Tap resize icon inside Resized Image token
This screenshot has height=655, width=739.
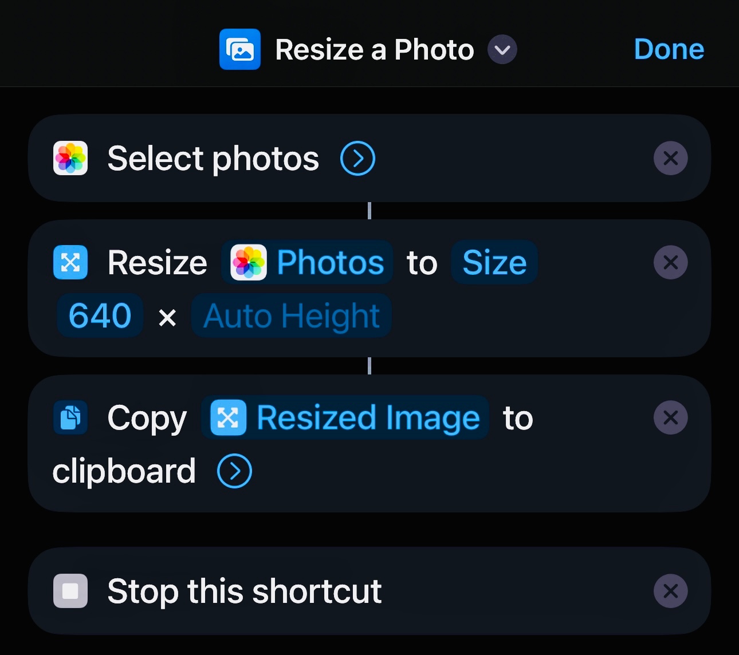click(228, 417)
